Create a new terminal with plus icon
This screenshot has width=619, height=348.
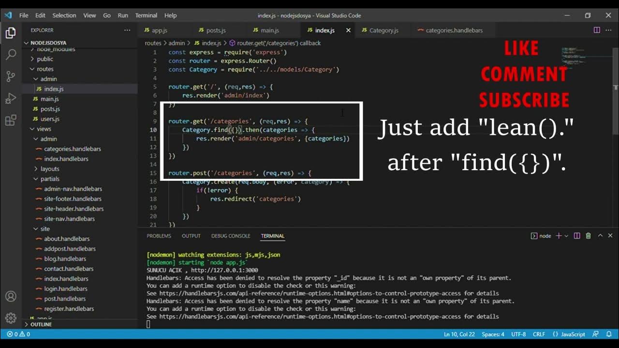click(x=559, y=236)
